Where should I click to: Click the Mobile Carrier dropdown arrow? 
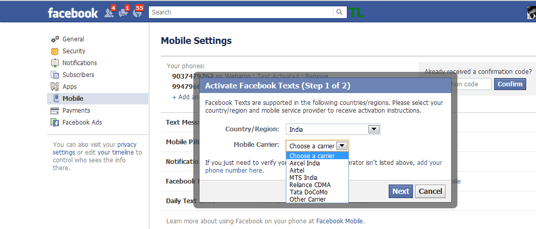[x=342, y=146]
